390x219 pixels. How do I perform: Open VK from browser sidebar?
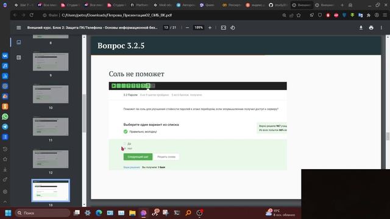pyautogui.click(x=5, y=55)
